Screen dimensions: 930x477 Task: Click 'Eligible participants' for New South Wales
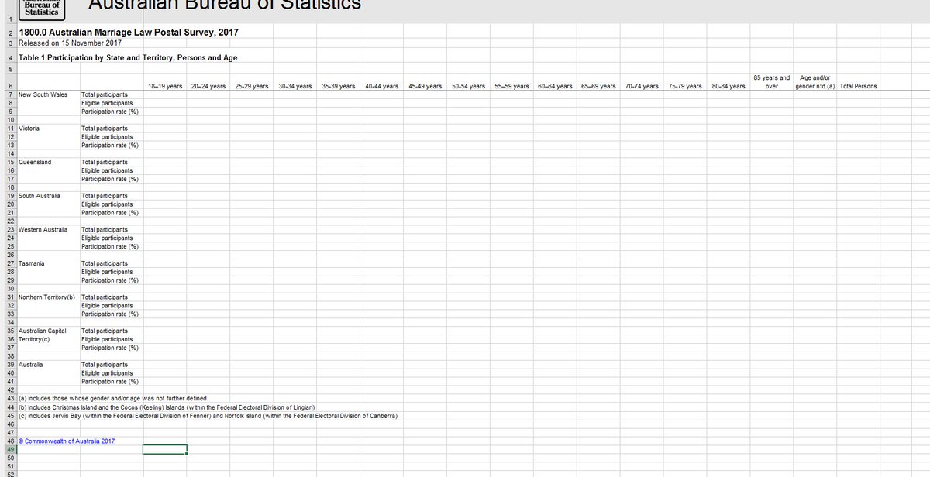click(x=107, y=103)
